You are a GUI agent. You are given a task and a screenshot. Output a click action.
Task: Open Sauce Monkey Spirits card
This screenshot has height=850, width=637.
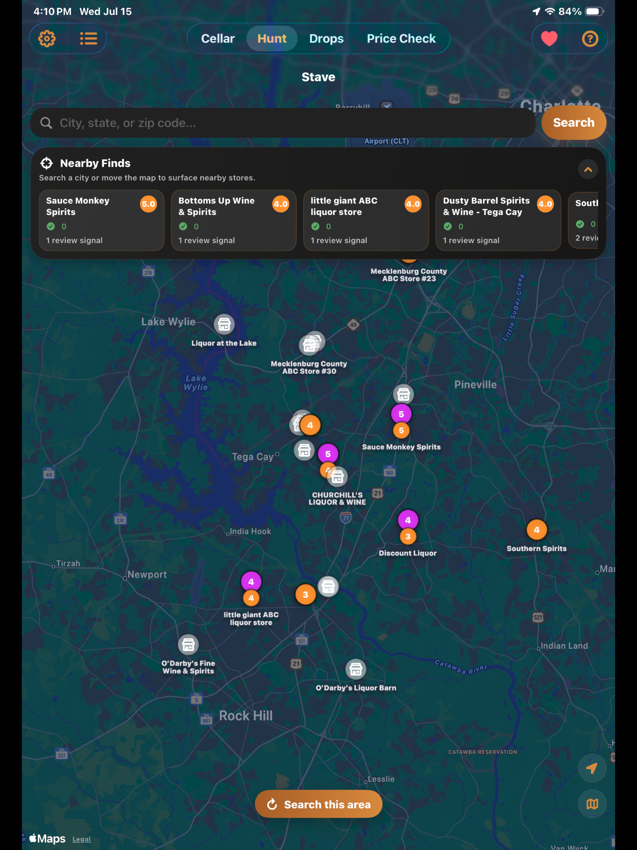[101, 220]
